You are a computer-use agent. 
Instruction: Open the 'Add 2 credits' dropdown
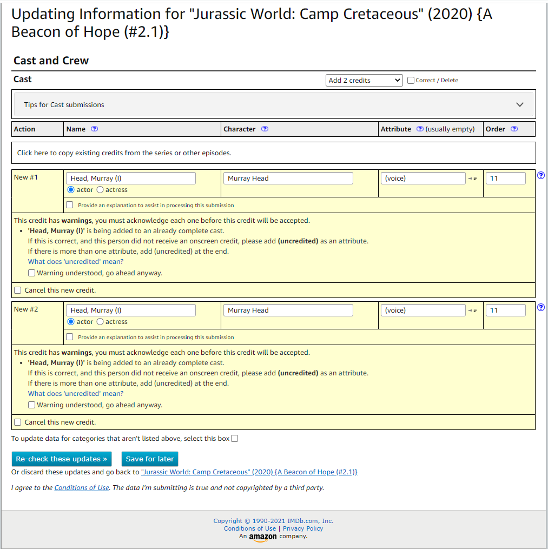point(365,81)
